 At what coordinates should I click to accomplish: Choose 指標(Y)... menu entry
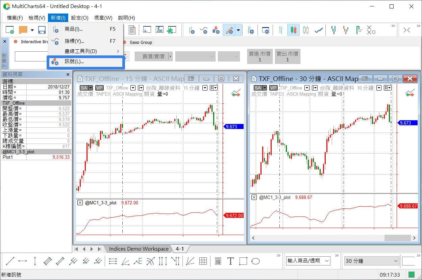click(86, 41)
